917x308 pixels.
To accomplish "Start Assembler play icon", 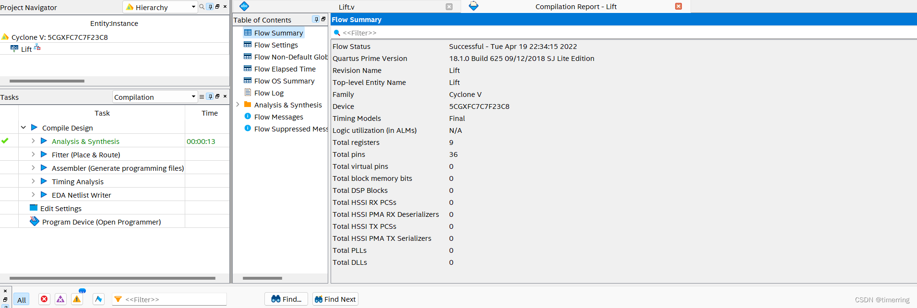I will pyautogui.click(x=44, y=168).
